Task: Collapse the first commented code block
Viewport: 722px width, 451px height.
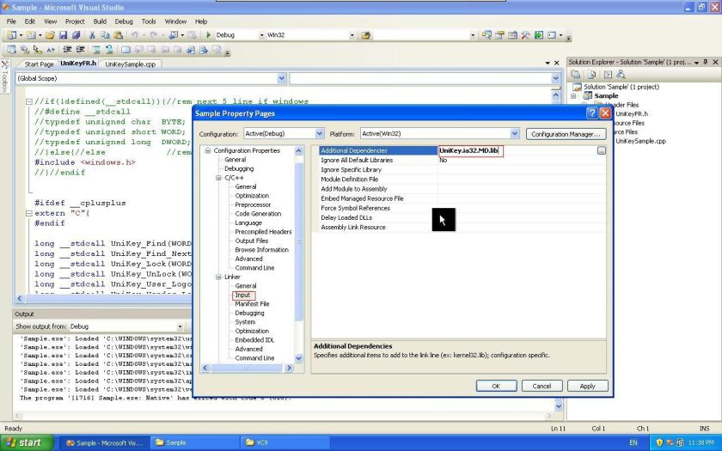Action: [x=28, y=101]
